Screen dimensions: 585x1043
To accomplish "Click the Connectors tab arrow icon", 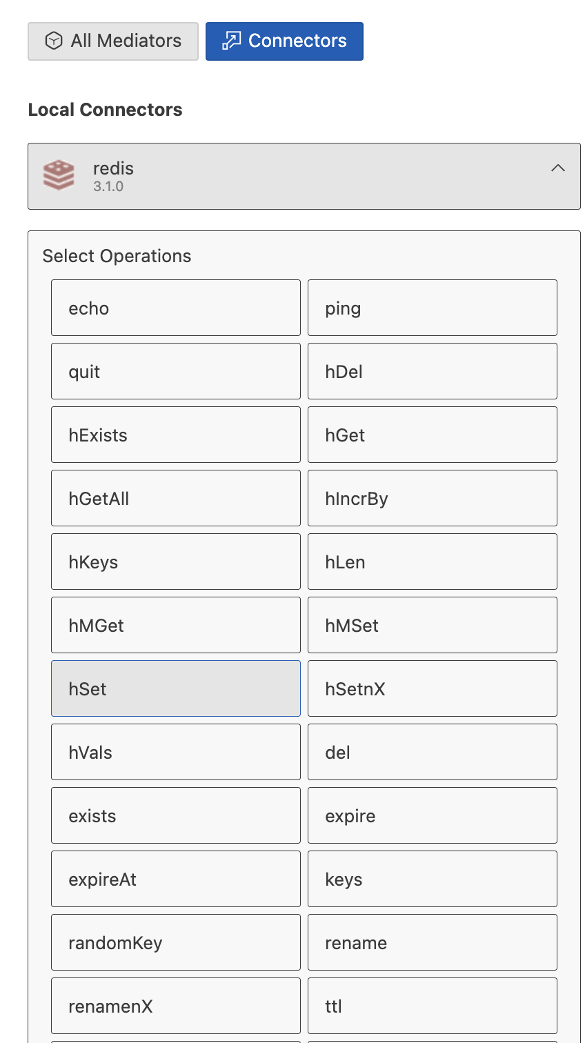I will pos(231,41).
